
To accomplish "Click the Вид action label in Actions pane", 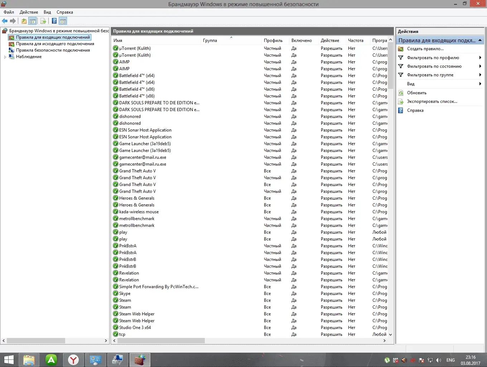I will [411, 84].
